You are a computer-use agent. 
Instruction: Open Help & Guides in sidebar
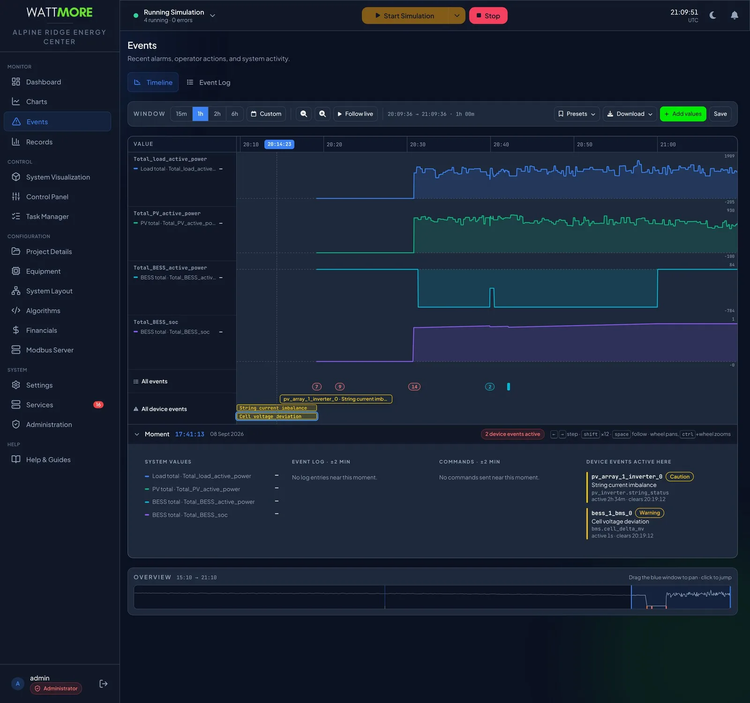point(57,460)
